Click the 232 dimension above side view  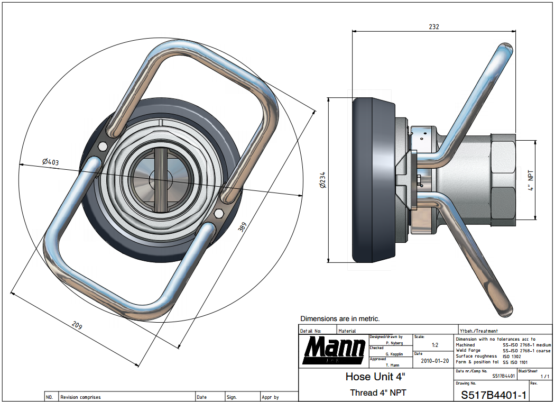click(433, 26)
